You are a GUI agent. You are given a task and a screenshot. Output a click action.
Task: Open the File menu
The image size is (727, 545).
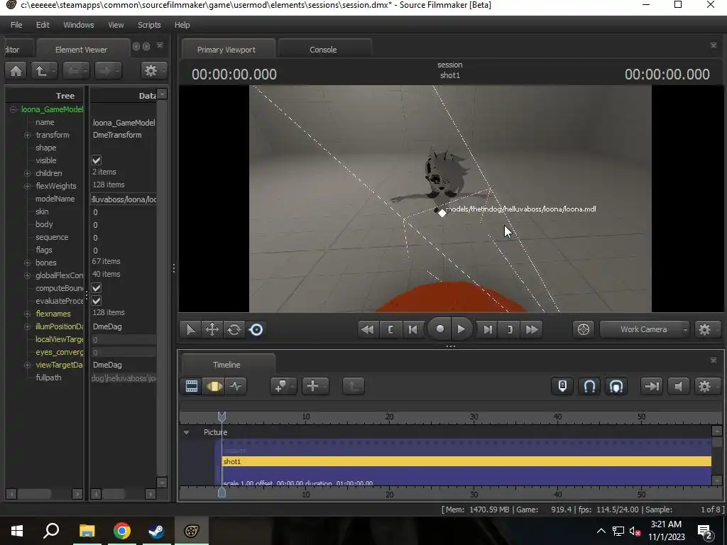(16, 25)
